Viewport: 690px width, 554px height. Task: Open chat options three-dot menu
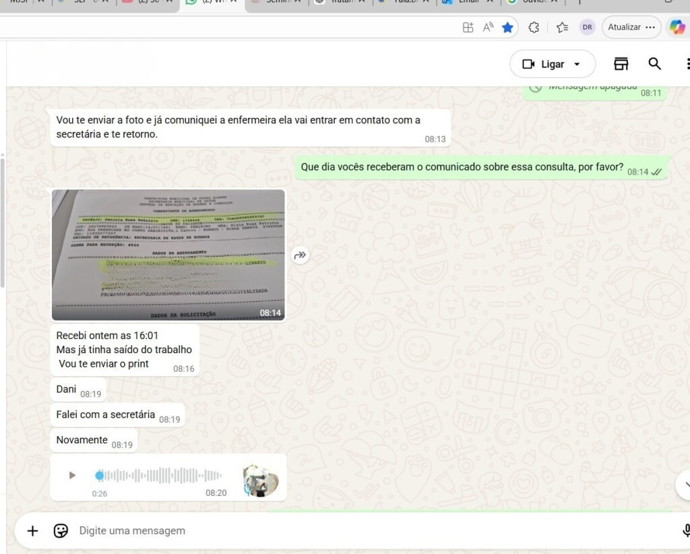[687, 64]
